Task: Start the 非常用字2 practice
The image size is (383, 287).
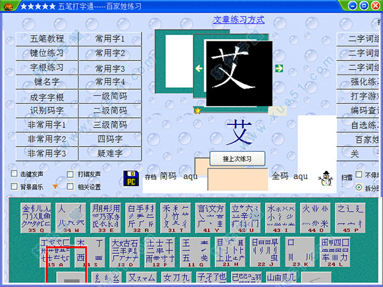Action: click(x=47, y=139)
